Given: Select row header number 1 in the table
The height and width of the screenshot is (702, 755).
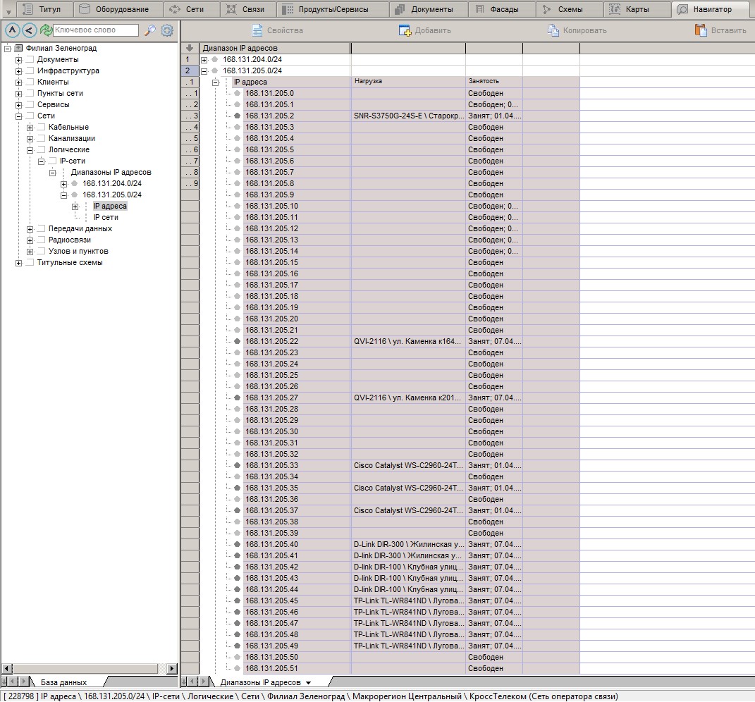Looking at the screenshot, I should coord(190,60).
